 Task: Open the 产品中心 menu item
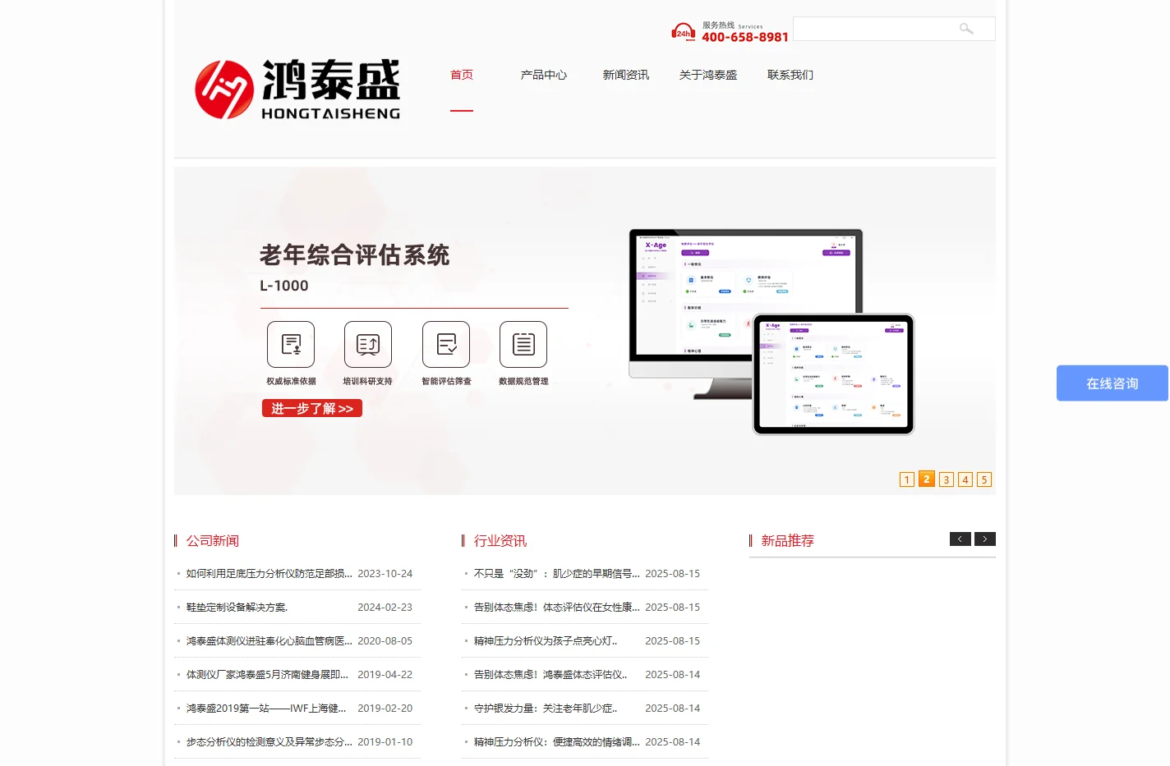coord(544,75)
